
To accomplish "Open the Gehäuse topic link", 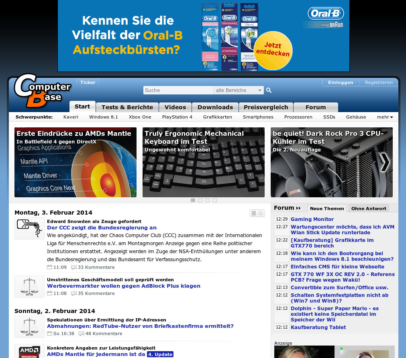I will [x=356, y=117].
